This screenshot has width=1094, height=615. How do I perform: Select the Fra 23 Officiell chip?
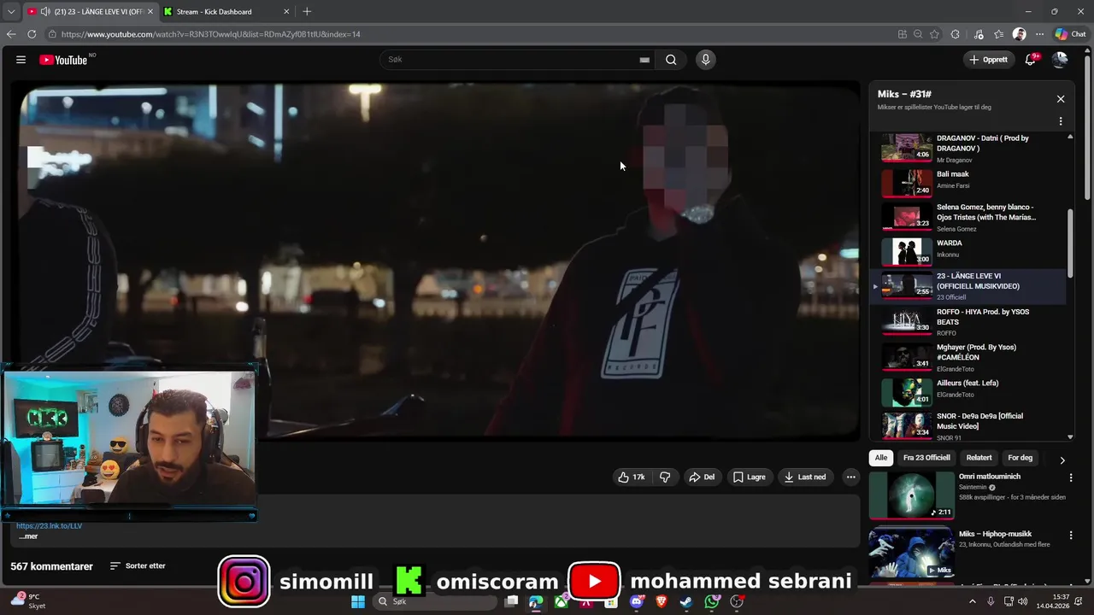[x=926, y=458]
